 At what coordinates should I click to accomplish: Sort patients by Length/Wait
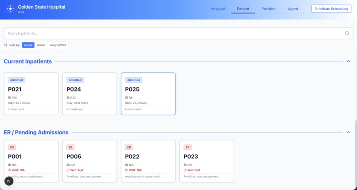pyautogui.click(x=58, y=45)
